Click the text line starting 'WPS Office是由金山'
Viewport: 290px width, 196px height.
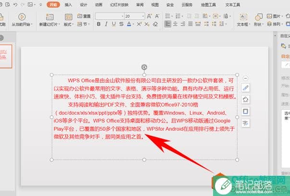tap(151, 81)
